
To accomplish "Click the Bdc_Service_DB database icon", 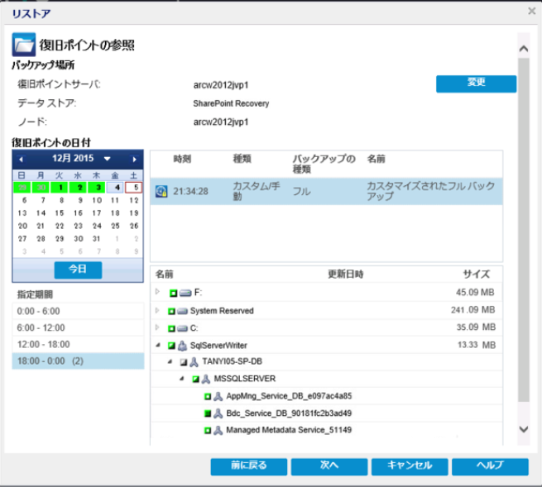I will pyautogui.click(x=218, y=413).
